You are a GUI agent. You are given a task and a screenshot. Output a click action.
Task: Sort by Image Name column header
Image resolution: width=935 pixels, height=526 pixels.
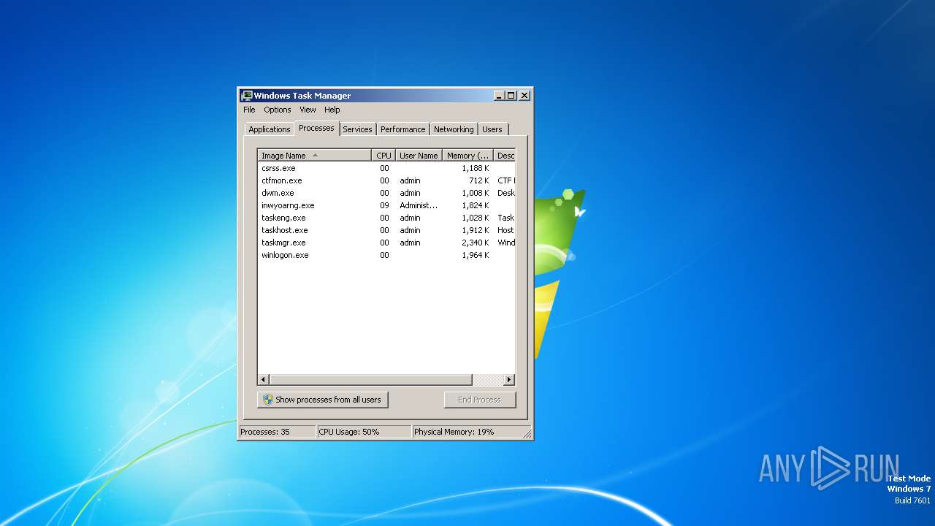pos(315,156)
